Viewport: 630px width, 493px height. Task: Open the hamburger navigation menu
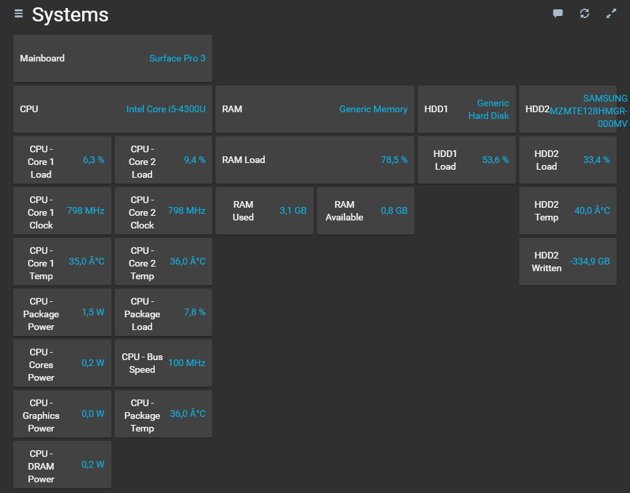(x=18, y=13)
